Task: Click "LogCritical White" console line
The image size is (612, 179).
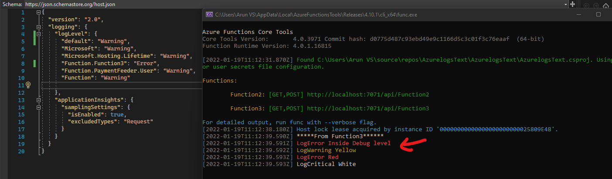Action: pyautogui.click(x=326, y=164)
